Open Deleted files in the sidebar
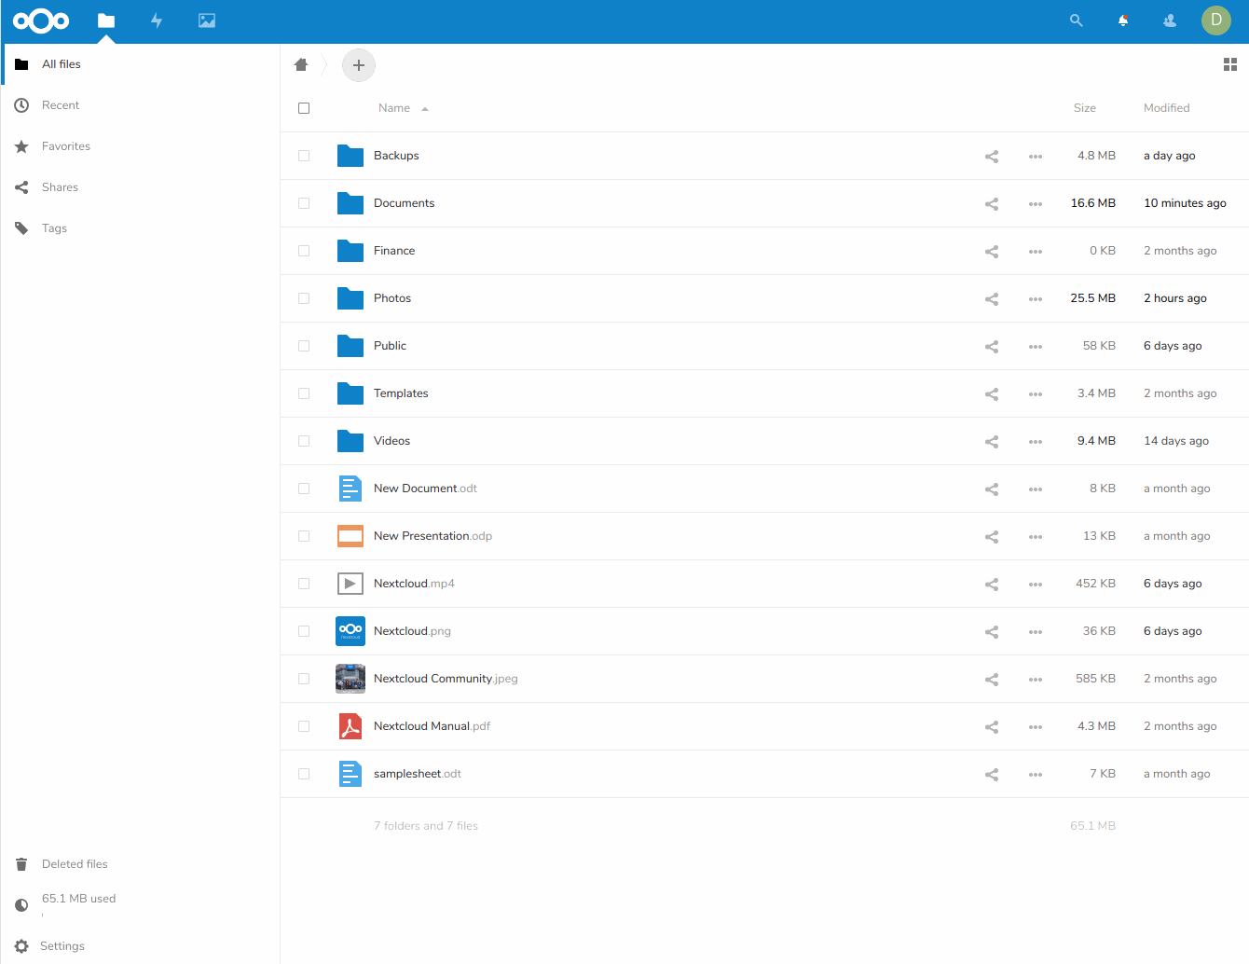 (x=75, y=863)
